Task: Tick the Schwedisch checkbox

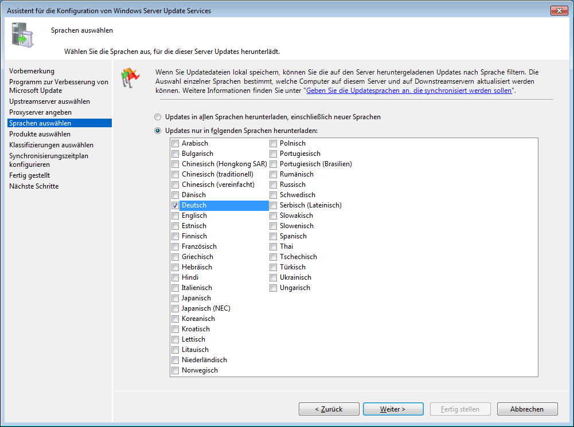Action: click(273, 195)
